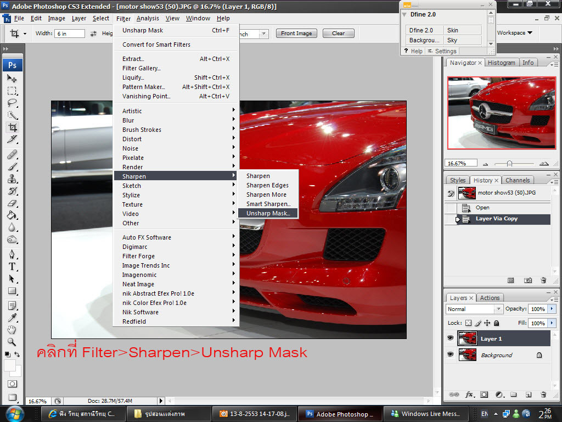Select the Paint Bucket tool
562x422 pixels.
[x=12, y=215]
